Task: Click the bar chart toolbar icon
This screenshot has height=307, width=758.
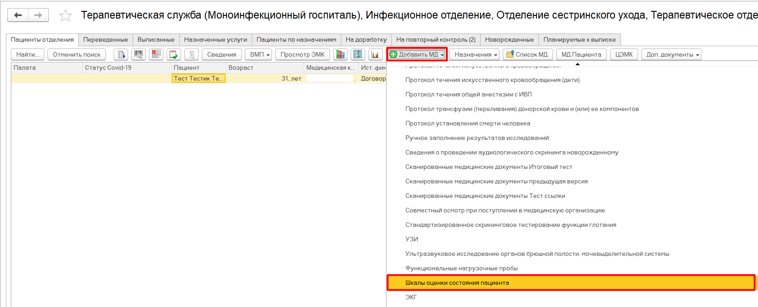Action: tap(375, 55)
